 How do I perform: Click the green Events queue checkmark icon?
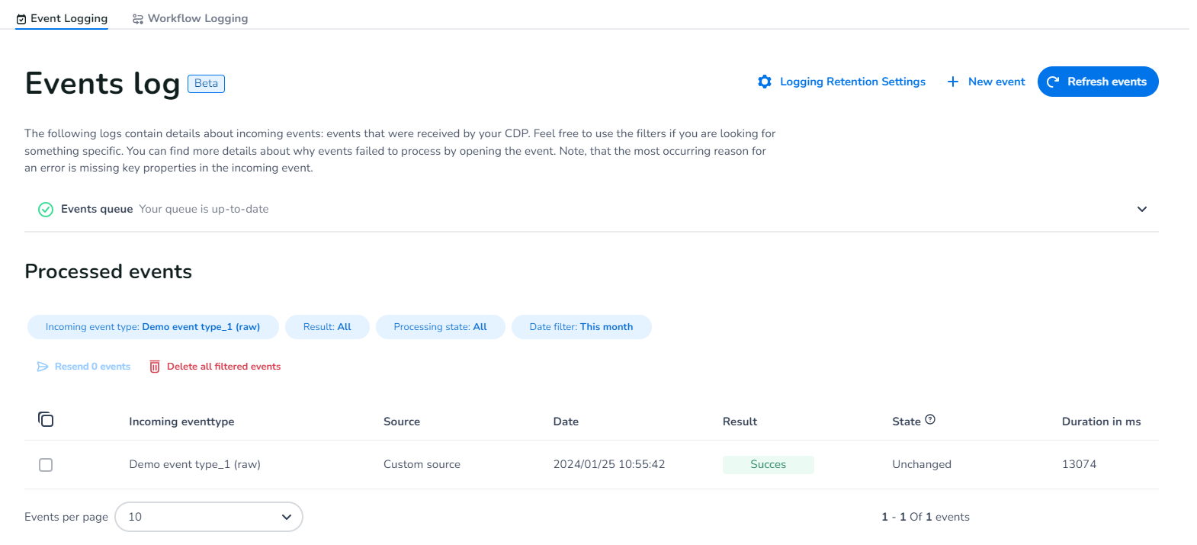click(x=46, y=210)
